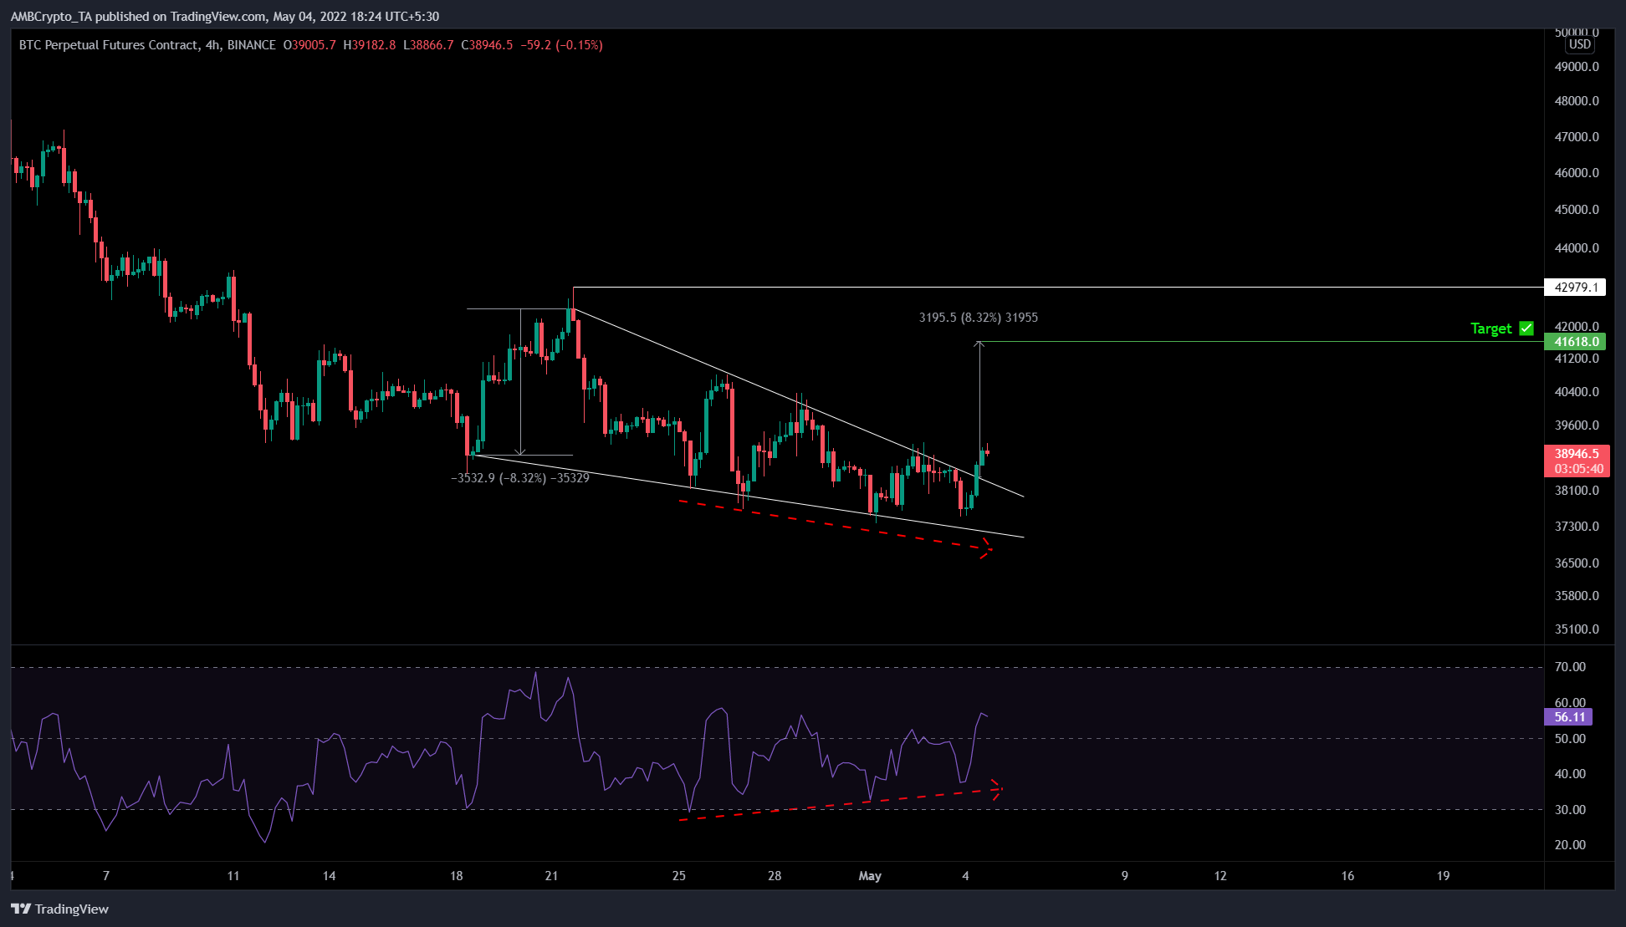The width and height of the screenshot is (1626, 927).
Task: Click the 'BINANCE' exchange label
Action: 251,45
